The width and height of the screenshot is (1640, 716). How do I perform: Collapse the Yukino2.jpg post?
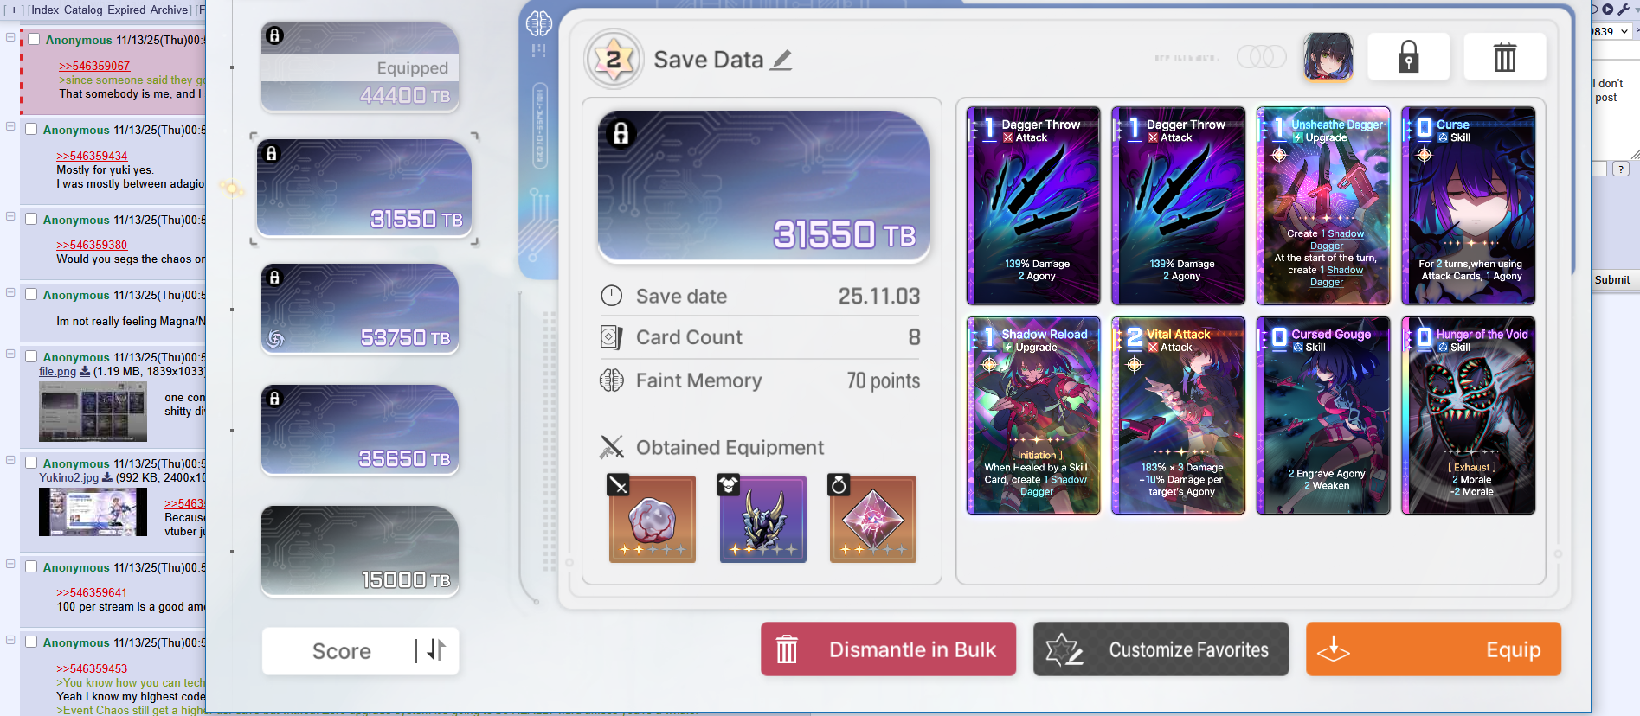tap(10, 460)
